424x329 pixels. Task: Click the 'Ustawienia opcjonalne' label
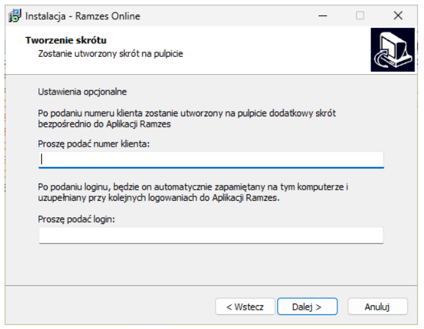coord(82,92)
